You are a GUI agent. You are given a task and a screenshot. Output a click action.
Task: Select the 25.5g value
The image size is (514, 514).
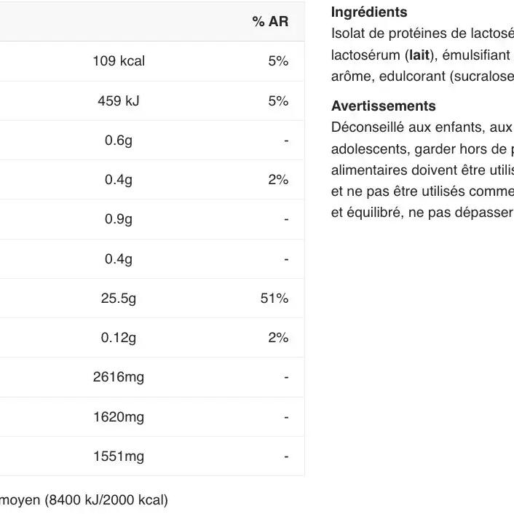tap(119, 298)
